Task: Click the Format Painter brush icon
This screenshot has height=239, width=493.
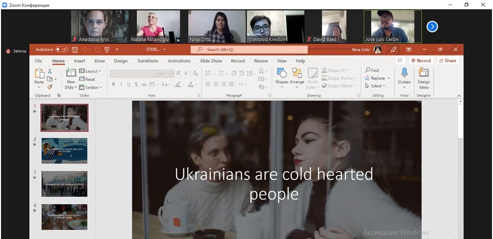Action: (x=50, y=87)
